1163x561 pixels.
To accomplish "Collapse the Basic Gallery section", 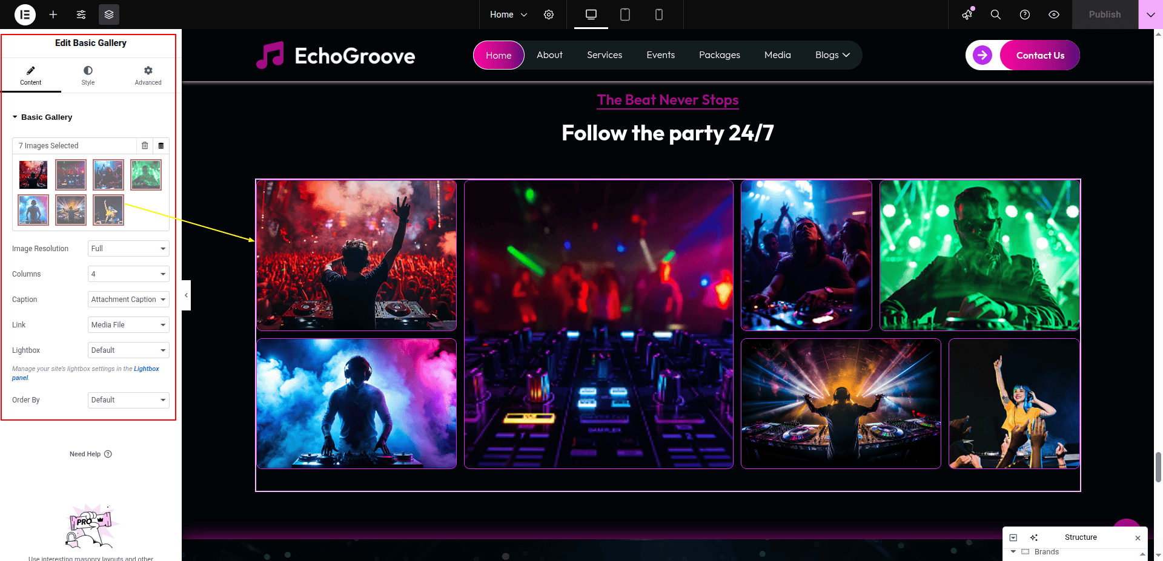I will tap(42, 117).
